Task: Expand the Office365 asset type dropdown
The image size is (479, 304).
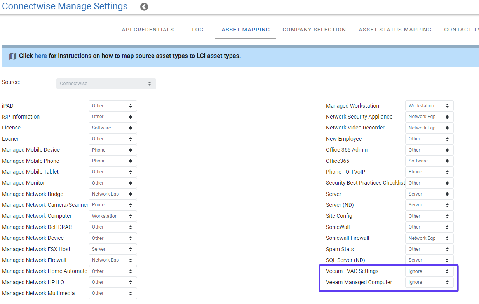Action: (x=429, y=161)
